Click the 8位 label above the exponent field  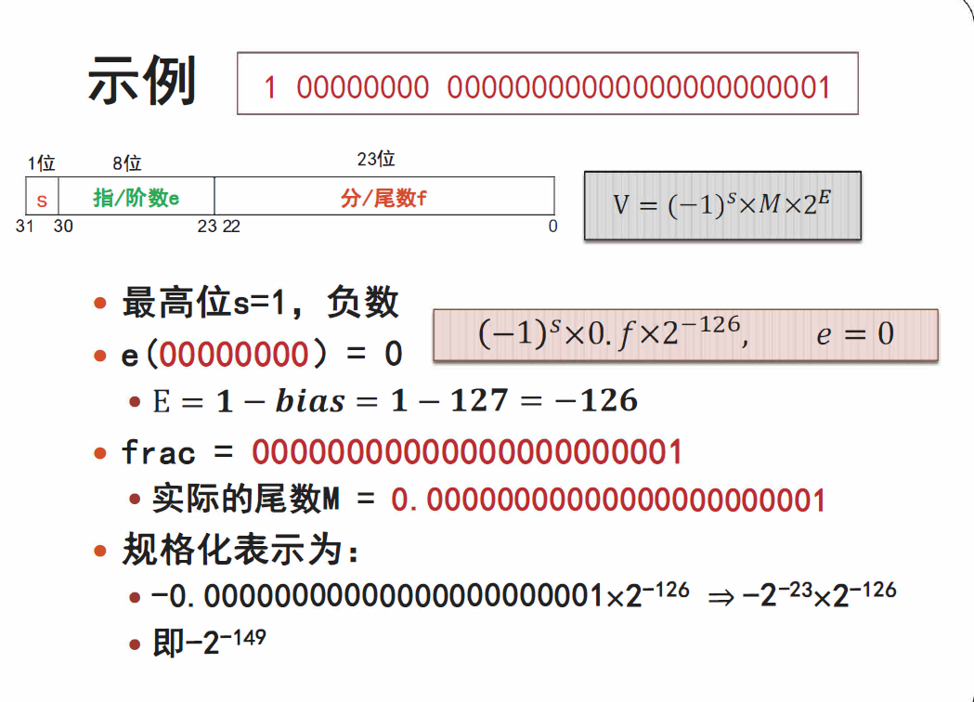pos(127,163)
